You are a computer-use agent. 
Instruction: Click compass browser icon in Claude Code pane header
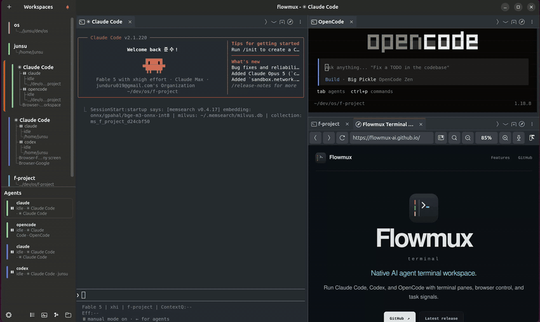pos(290,22)
